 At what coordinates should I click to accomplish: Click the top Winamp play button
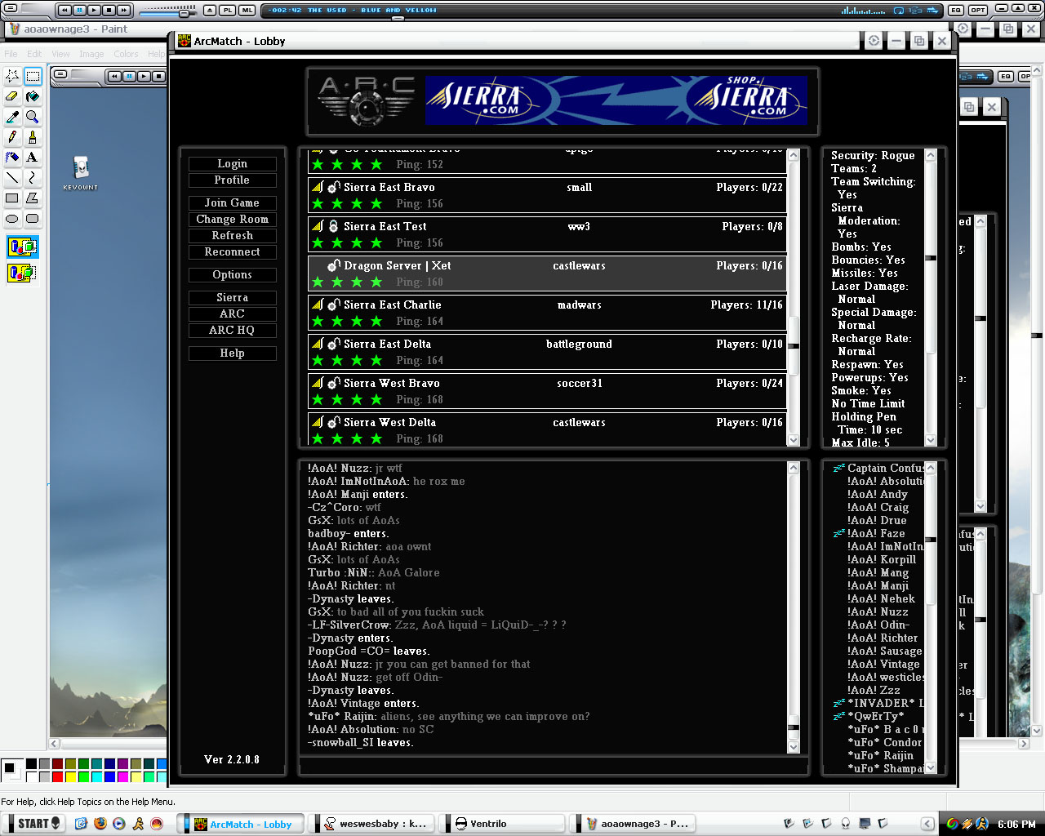click(94, 11)
